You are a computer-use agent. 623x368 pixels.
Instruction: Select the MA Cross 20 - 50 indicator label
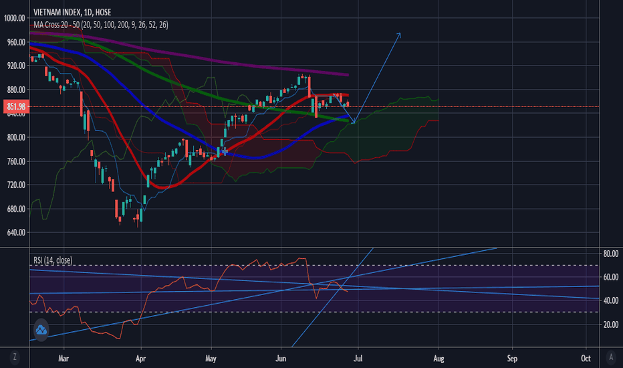click(x=101, y=25)
